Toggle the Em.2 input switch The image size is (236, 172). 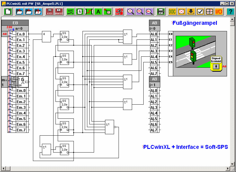12,102
